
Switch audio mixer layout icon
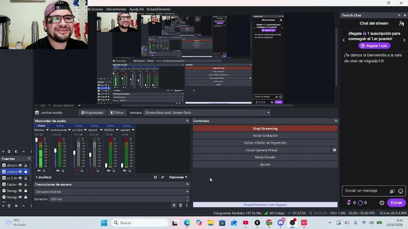coord(155,177)
